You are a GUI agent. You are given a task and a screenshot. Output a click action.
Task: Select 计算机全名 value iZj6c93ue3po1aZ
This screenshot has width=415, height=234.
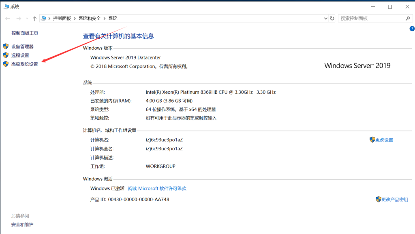coord(164,149)
